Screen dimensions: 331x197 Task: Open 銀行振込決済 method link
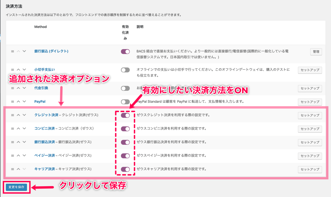point(44,142)
